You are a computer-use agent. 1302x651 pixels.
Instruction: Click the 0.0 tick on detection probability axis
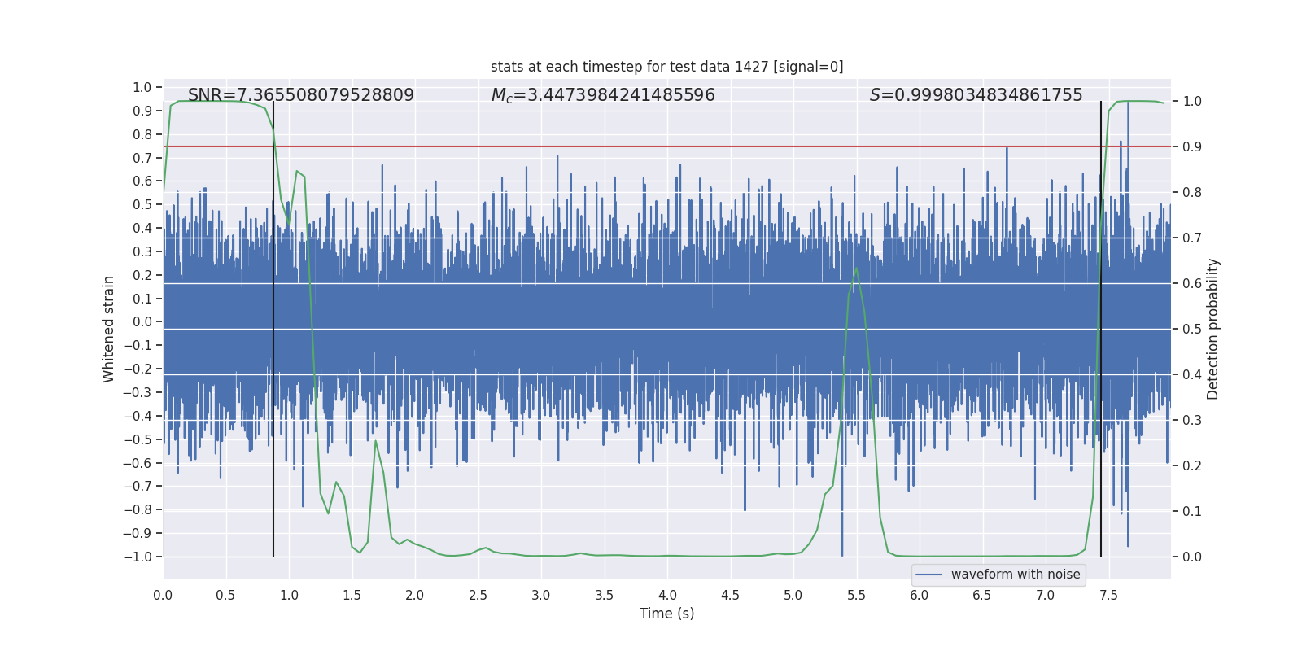(1192, 557)
